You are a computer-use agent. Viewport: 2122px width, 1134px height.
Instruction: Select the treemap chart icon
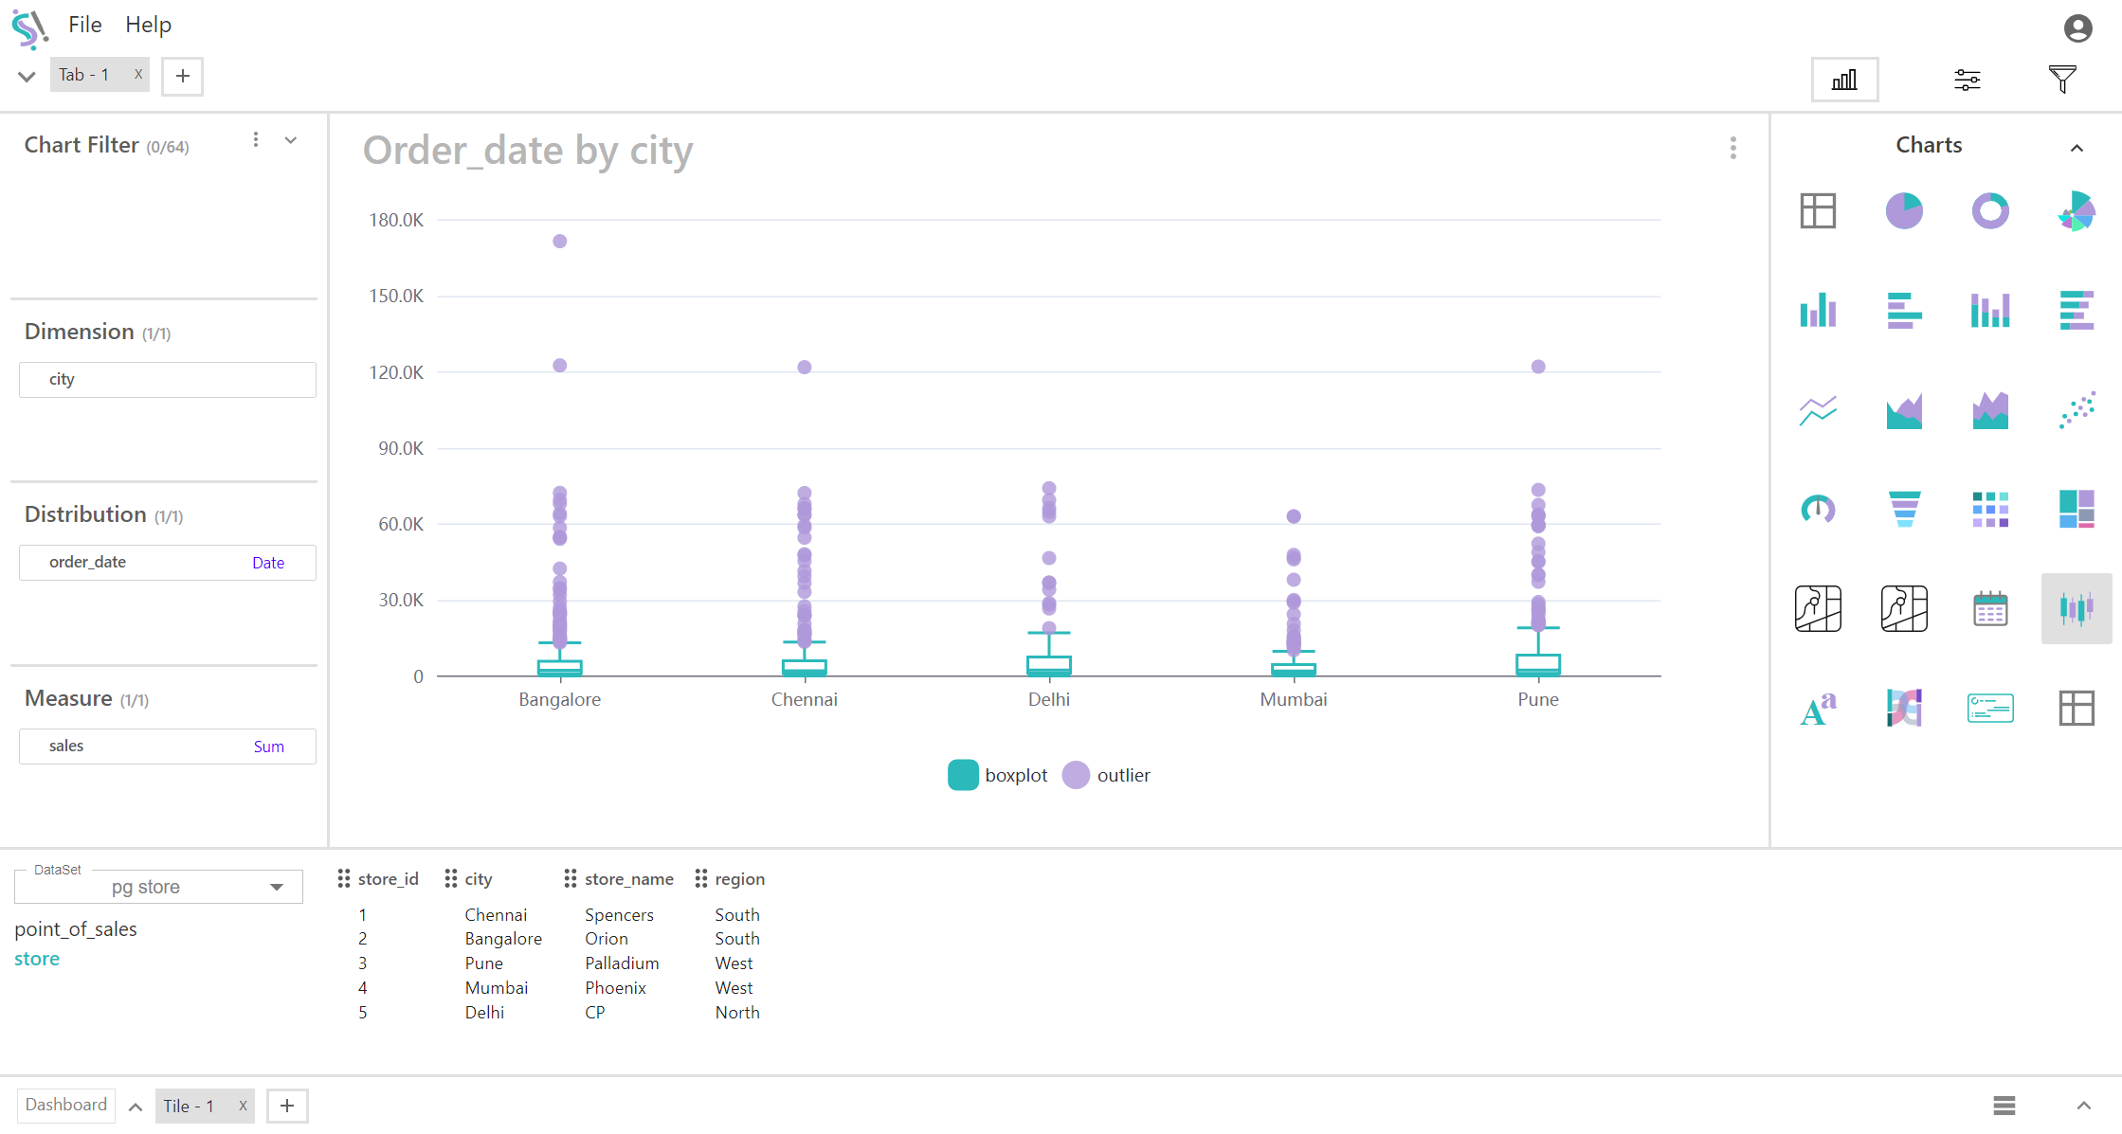point(2077,509)
